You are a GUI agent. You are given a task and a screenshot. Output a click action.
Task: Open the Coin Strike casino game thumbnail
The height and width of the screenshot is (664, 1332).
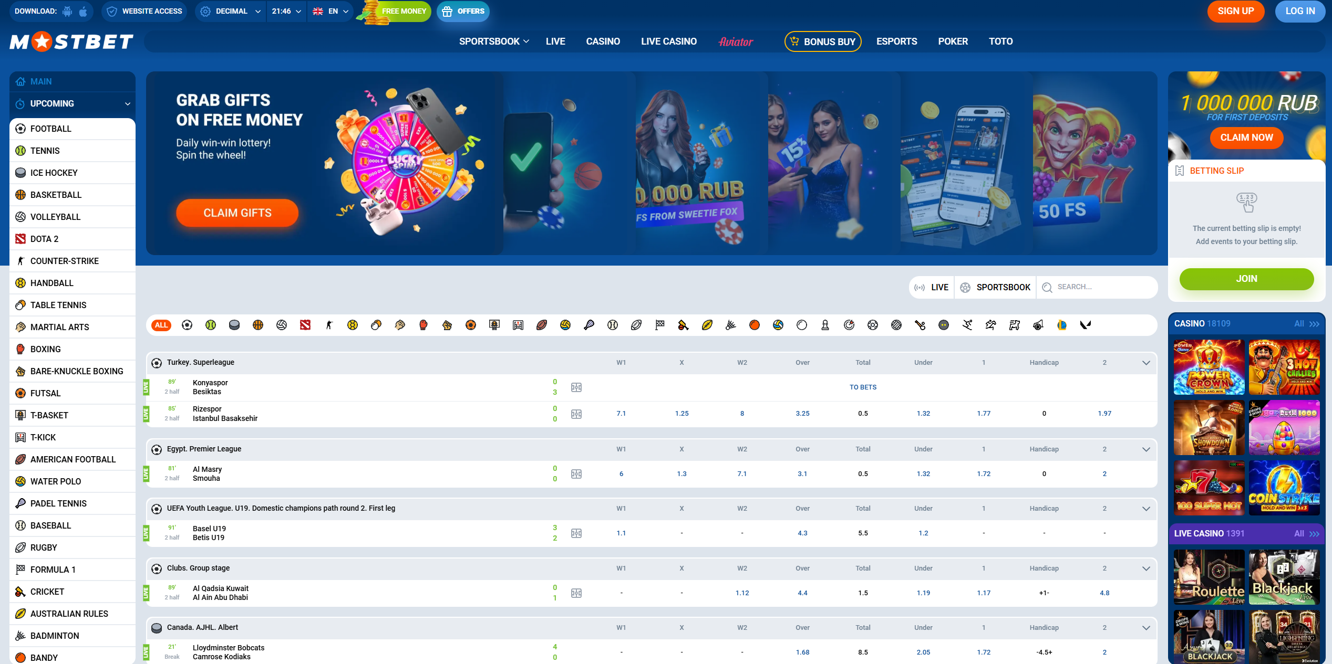coord(1284,488)
